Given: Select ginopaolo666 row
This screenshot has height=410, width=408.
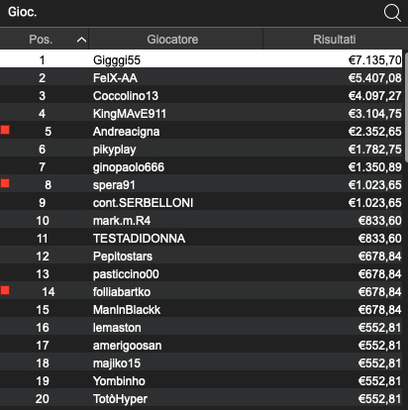Looking at the screenshot, I should click(x=201, y=167).
